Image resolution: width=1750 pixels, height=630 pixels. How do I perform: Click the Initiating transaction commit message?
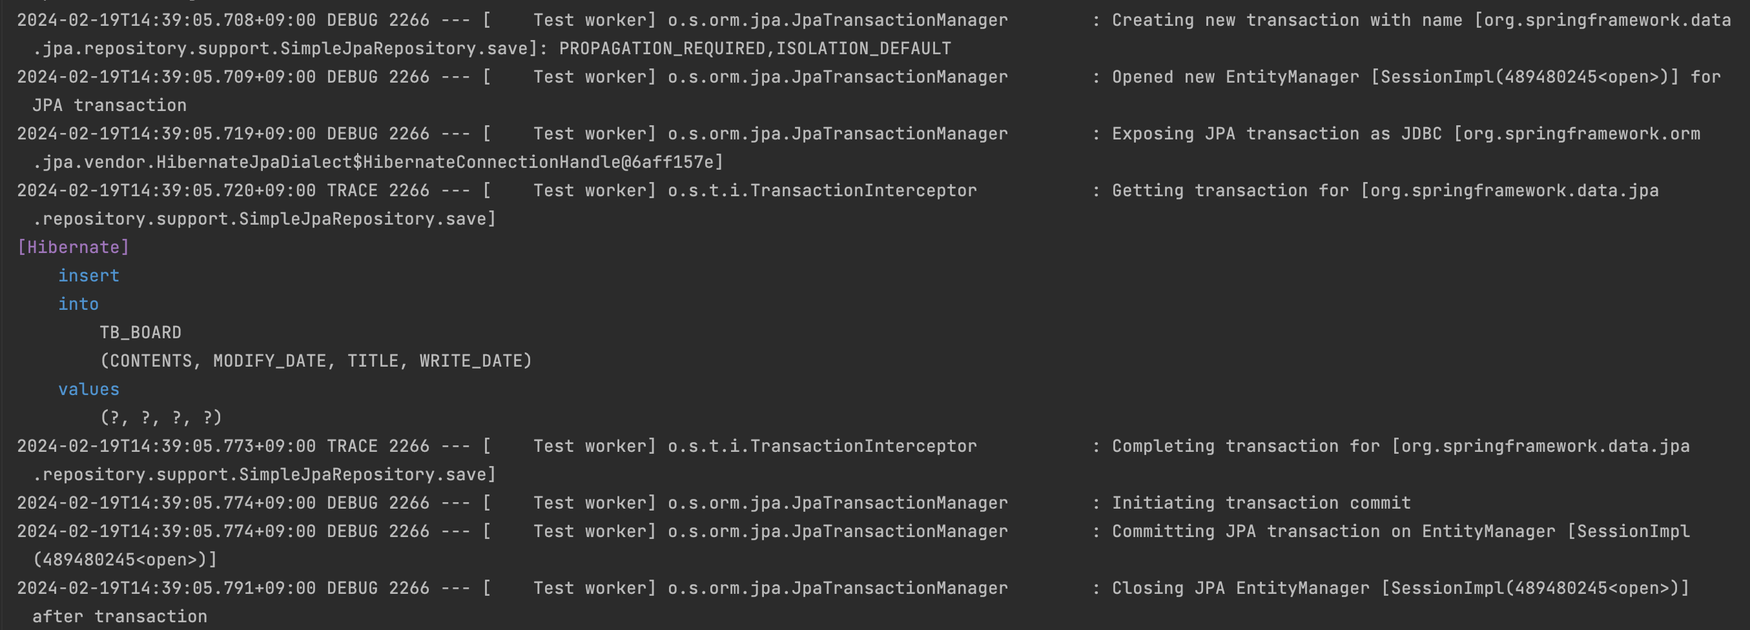pos(1262,503)
